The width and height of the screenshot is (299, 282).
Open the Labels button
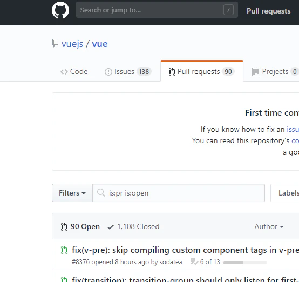(285, 193)
